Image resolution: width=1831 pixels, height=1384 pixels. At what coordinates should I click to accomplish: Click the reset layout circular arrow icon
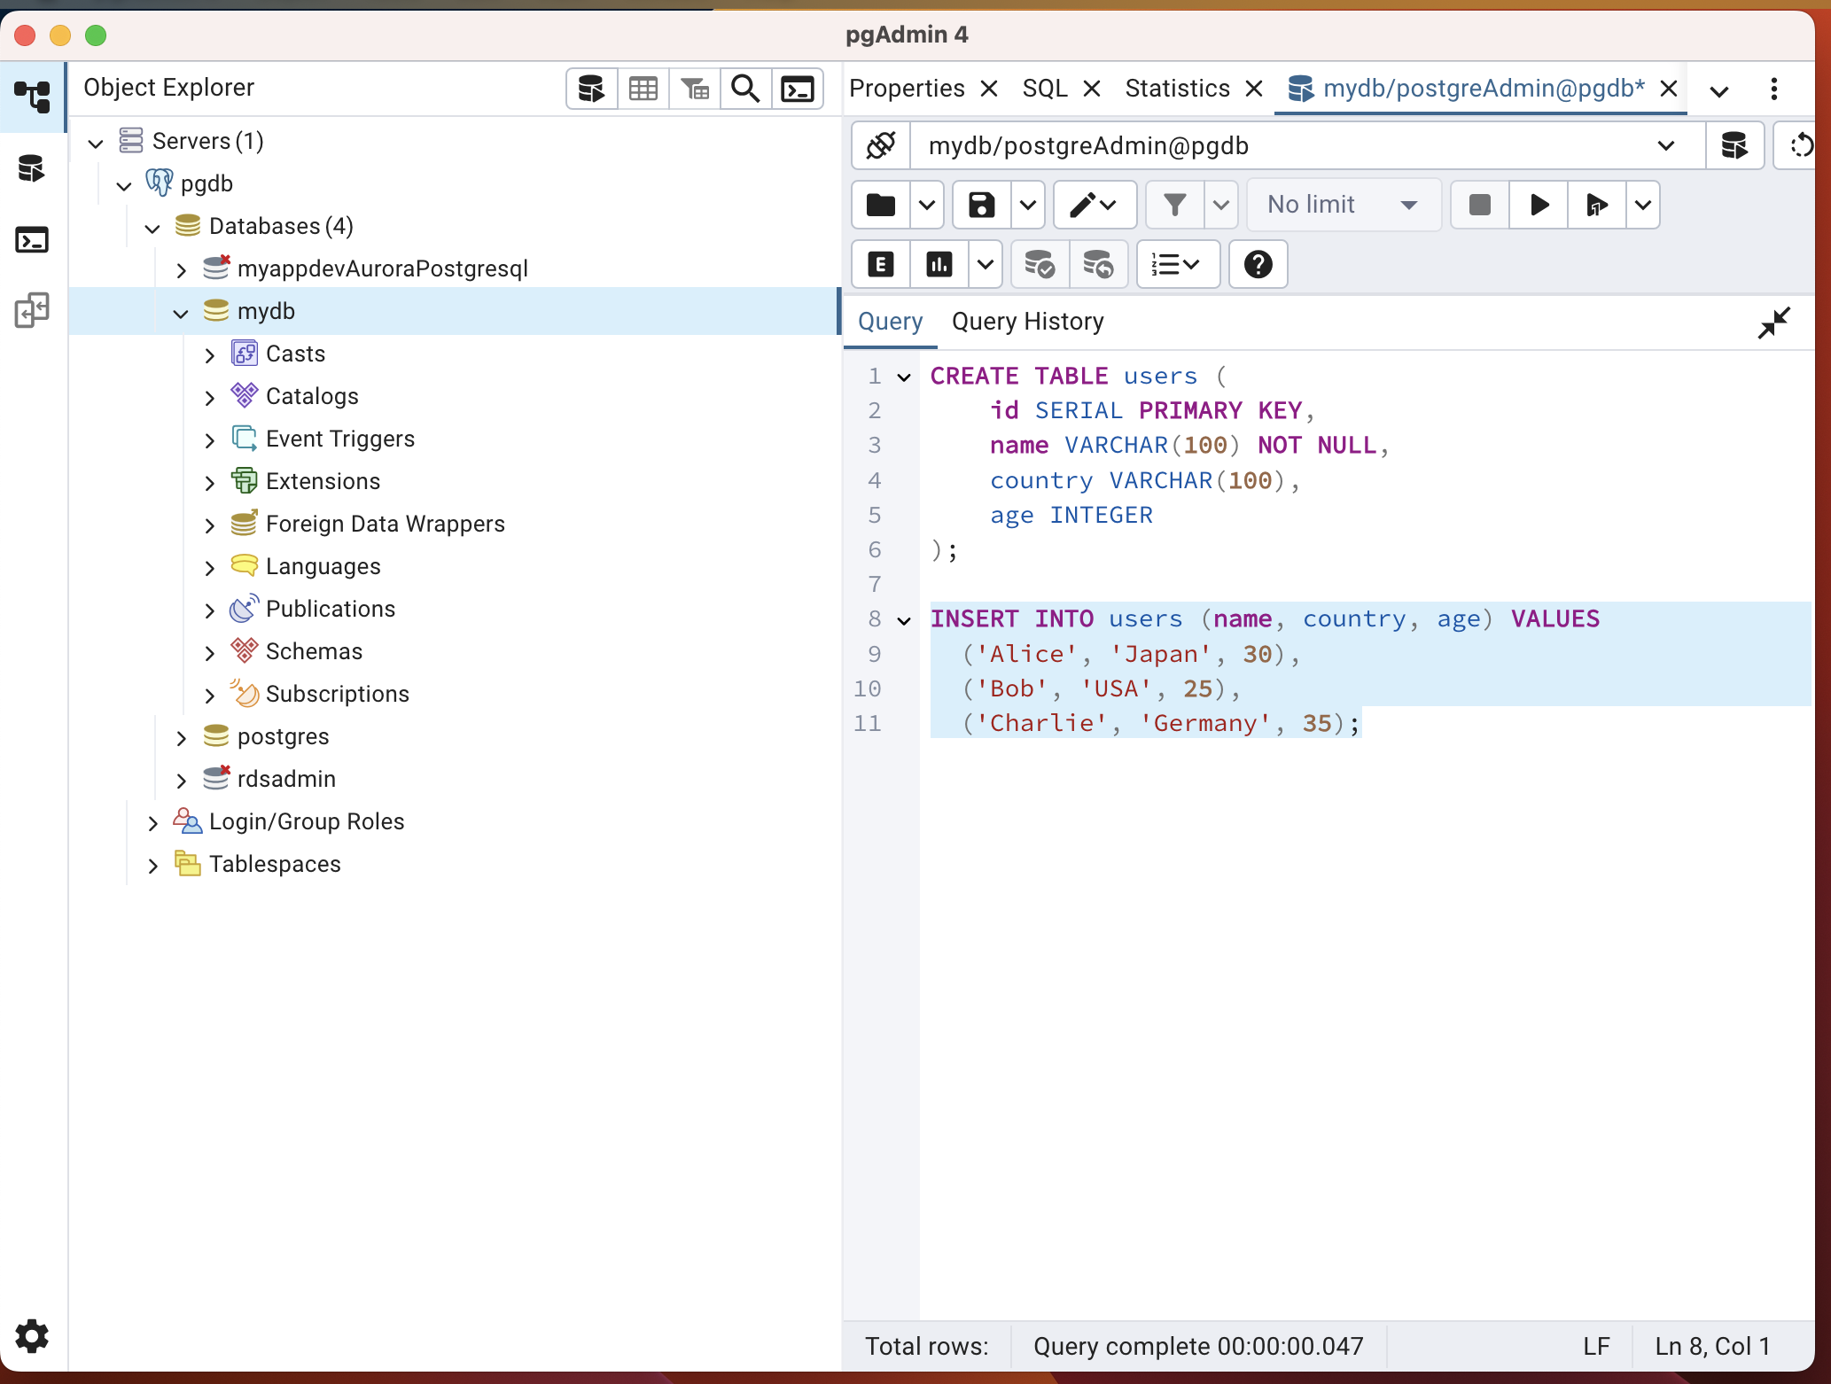pos(1800,145)
